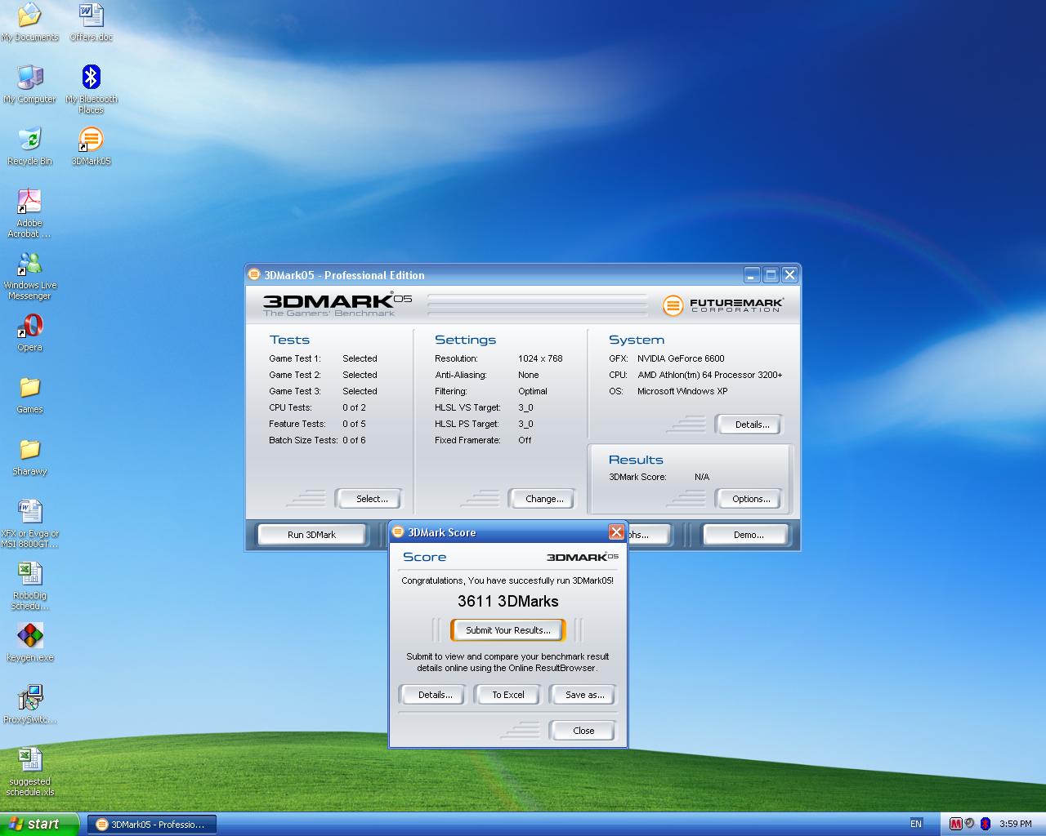This screenshot has width=1046, height=836.
Task: Open suggested schedule.xls spreadsheet icon
Action: (x=29, y=772)
